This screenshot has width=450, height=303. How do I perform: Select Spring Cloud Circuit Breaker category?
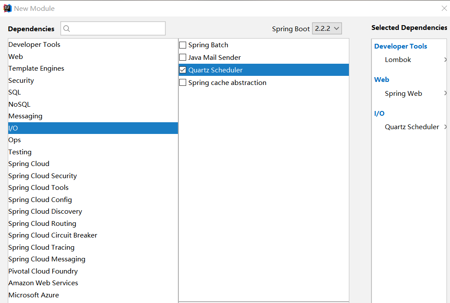[93, 235]
